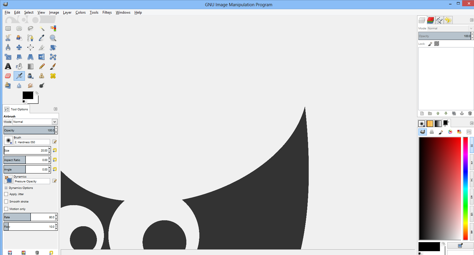Open the Colors menu

click(80, 12)
